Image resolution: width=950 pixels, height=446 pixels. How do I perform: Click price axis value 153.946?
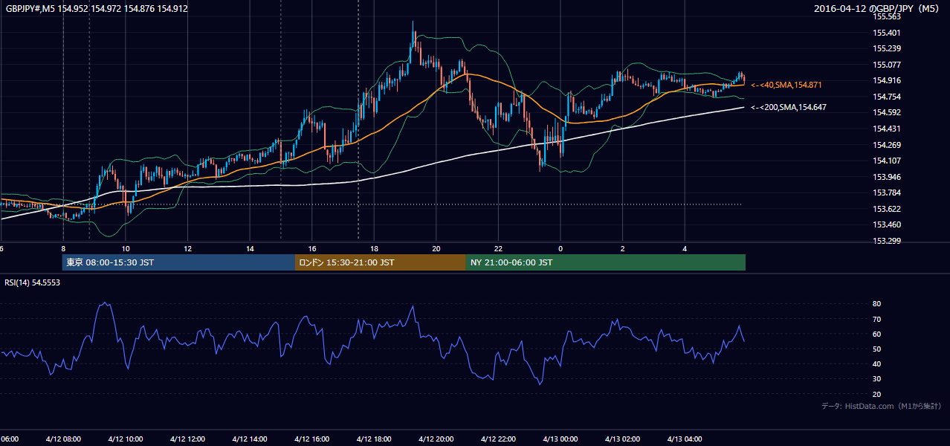point(887,177)
